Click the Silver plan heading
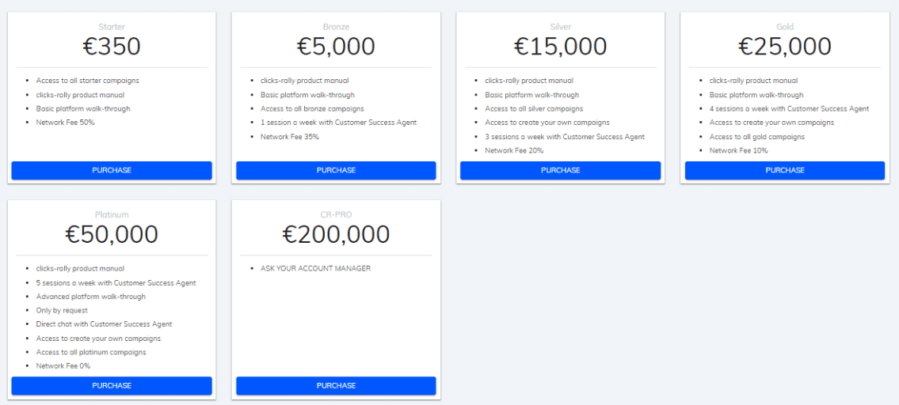Viewport: 899px width, 405px height. point(560,26)
